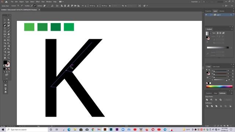Select the Shaper tool

5,34
